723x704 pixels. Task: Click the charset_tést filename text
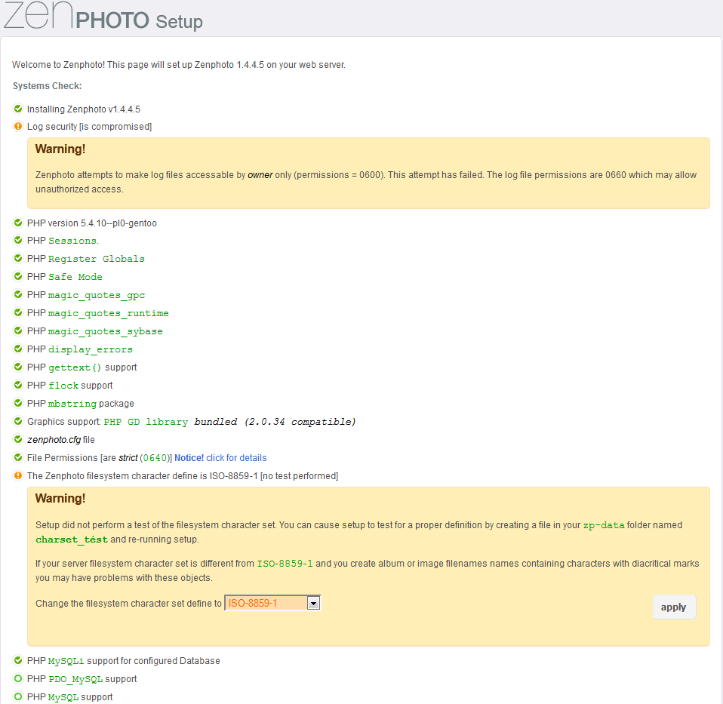[72, 540]
